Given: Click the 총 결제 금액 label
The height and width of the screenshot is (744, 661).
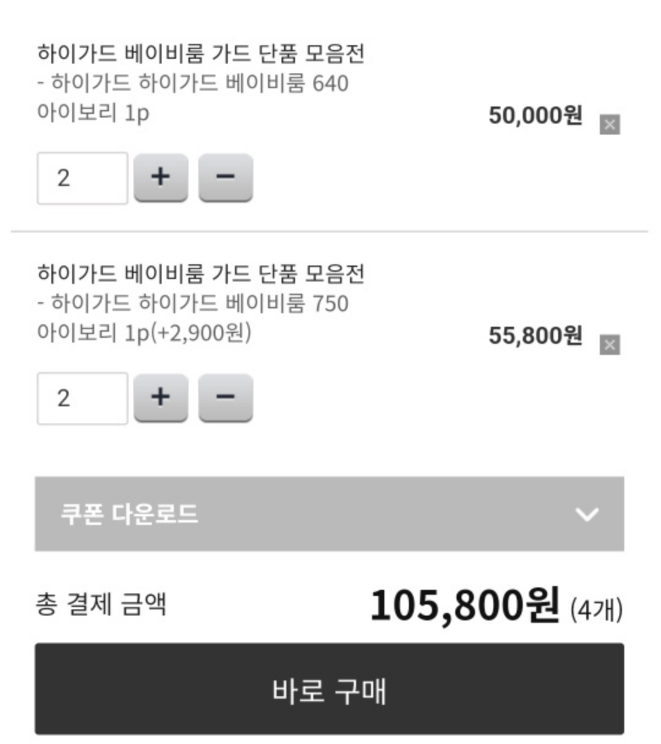Looking at the screenshot, I should [x=101, y=604].
